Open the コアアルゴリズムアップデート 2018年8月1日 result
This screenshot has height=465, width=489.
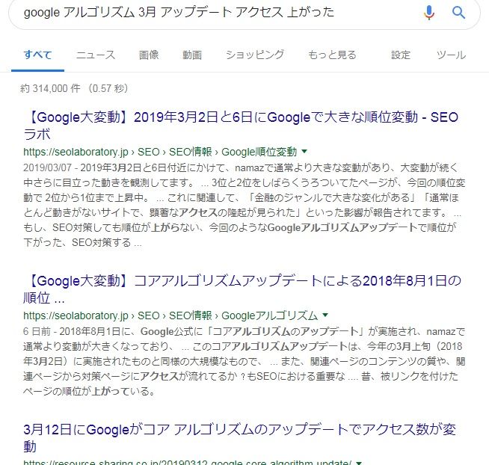click(x=242, y=289)
